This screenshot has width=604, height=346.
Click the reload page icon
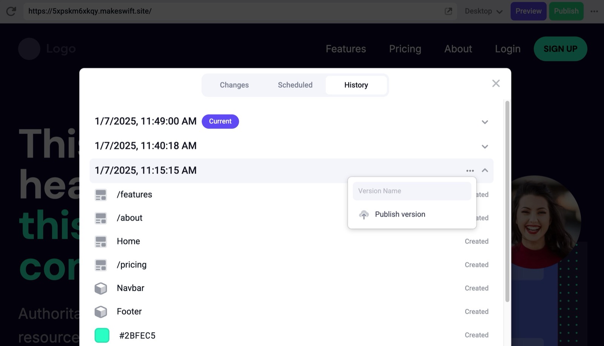(x=11, y=11)
